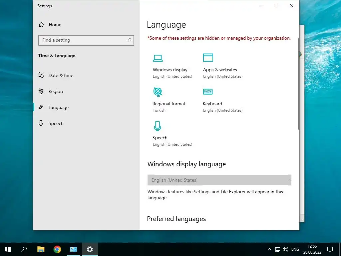Click the Region globe icon in sidebar
The image size is (341, 256).
click(x=41, y=91)
